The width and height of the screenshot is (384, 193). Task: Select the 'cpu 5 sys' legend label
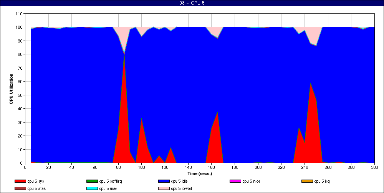click(x=36, y=182)
